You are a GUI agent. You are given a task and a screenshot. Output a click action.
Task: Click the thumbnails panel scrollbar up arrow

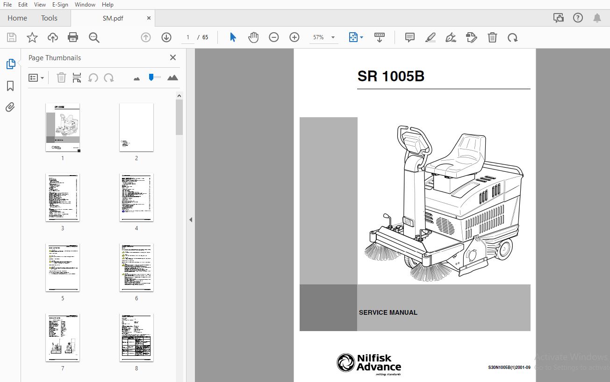(179, 96)
